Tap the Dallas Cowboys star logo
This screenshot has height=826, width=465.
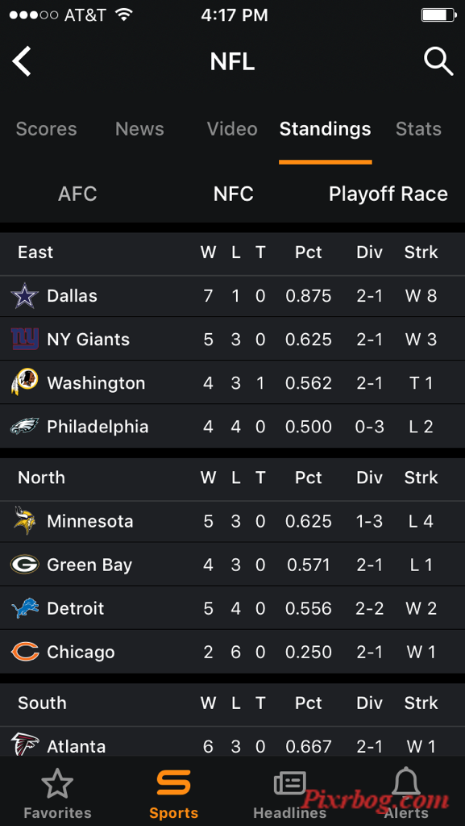click(25, 295)
